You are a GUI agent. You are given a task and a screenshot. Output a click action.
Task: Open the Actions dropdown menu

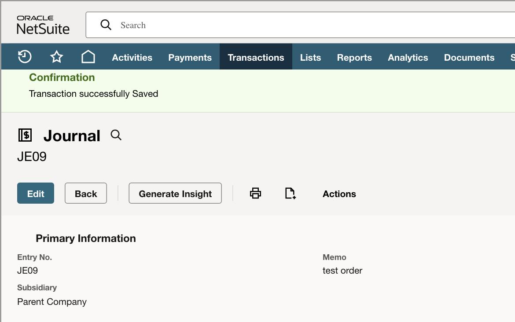tap(339, 194)
